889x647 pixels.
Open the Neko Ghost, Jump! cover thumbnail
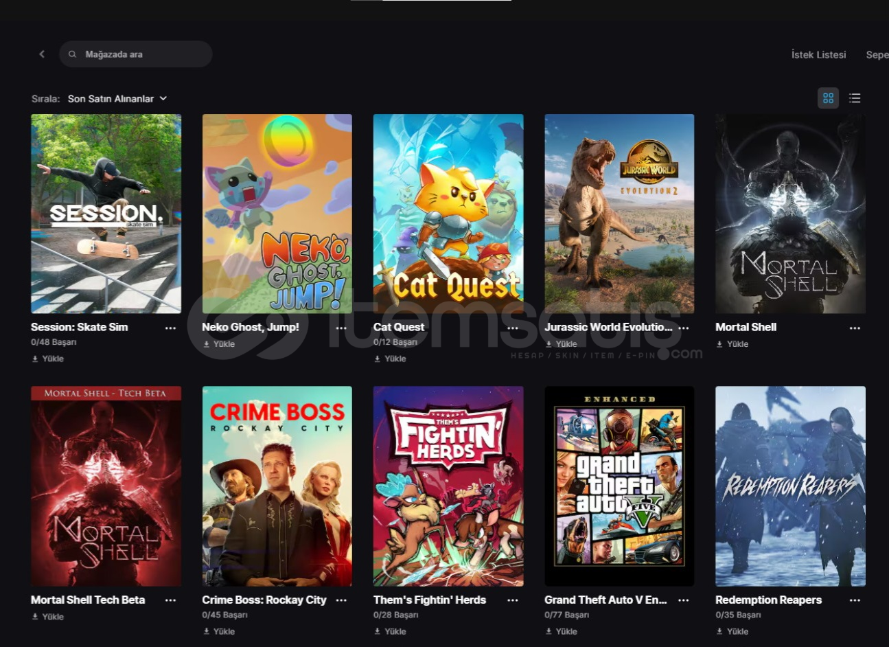pyautogui.click(x=277, y=214)
